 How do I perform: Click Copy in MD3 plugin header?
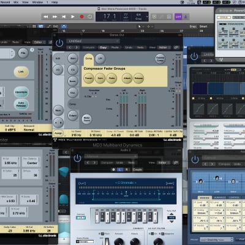103,48
